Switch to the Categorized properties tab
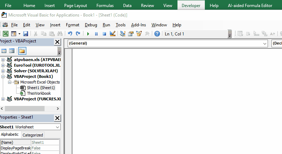This screenshot has height=154, width=282. [x=33, y=135]
